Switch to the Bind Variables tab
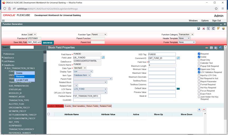 [x=79, y=106]
